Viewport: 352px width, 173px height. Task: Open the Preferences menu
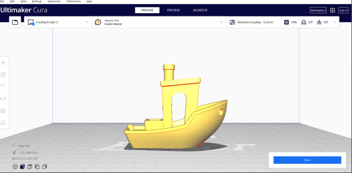73,1
